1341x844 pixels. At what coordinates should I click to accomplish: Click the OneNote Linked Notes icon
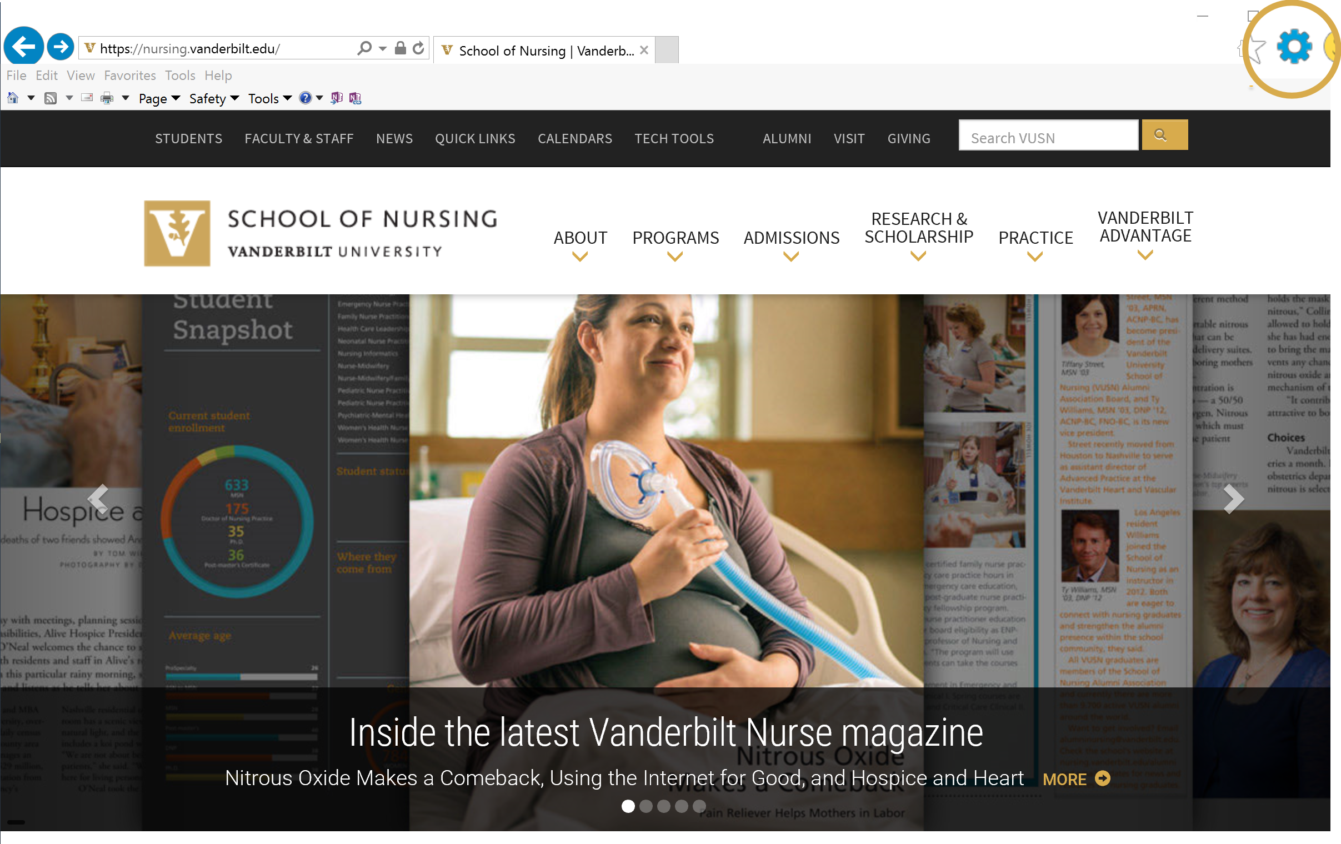[356, 98]
